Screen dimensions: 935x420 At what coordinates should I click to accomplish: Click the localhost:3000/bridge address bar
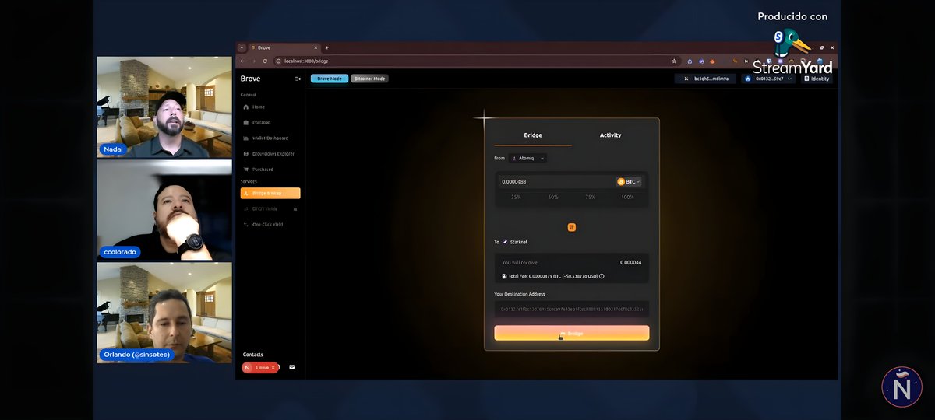coord(476,61)
